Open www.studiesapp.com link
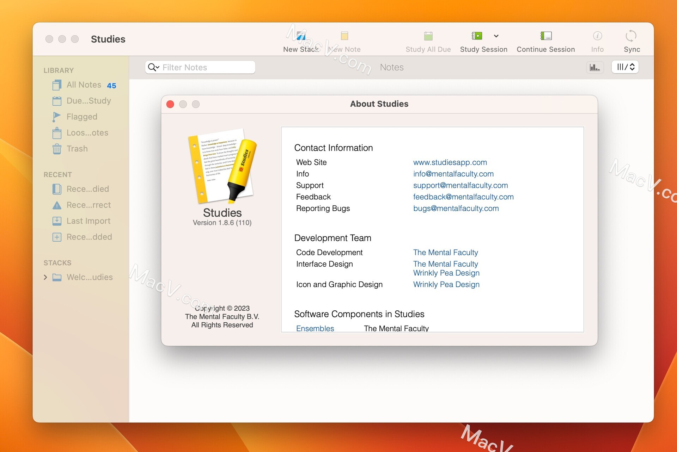The width and height of the screenshot is (677, 452). tap(450, 162)
